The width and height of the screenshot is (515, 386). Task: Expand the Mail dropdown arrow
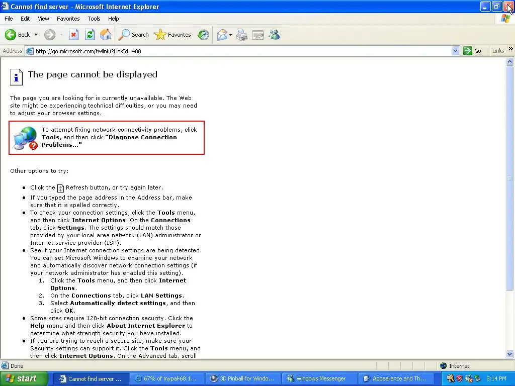[230, 35]
